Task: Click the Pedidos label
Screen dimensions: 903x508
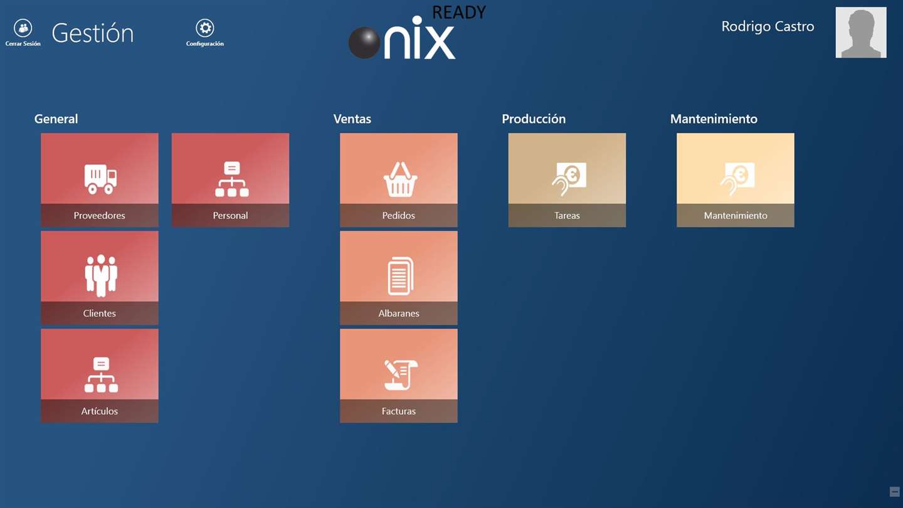Action: click(399, 215)
